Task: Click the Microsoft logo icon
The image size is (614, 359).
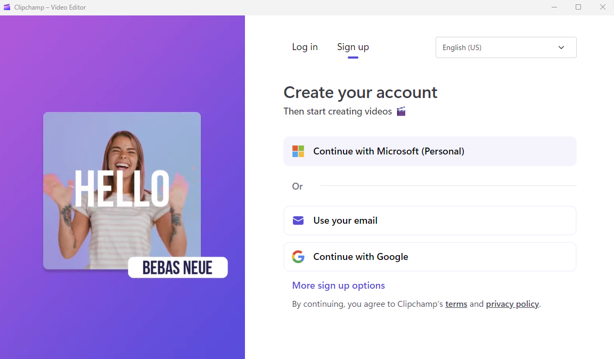Action: (x=298, y=151)
